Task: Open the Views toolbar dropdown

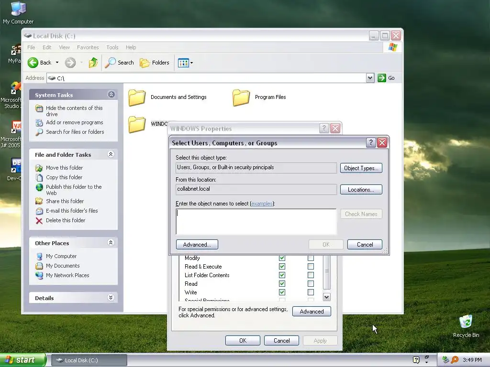Action: tap(185, 63)
